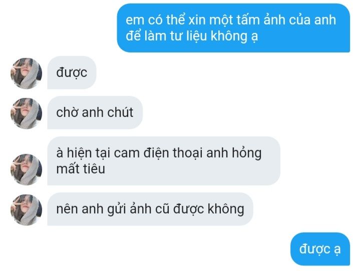Select the blue "em có thể xin một tấm ảnh" message
360x271 pixels.
(x=233, y=27)
